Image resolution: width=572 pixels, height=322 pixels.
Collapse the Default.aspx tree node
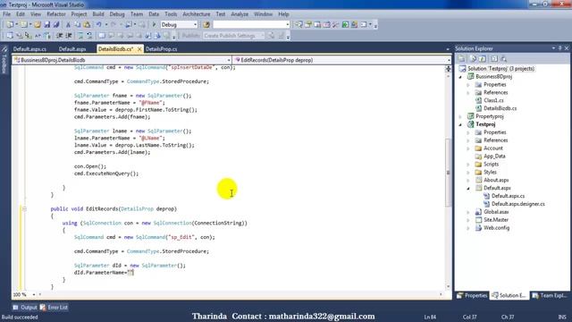click(x=468, y=188)
